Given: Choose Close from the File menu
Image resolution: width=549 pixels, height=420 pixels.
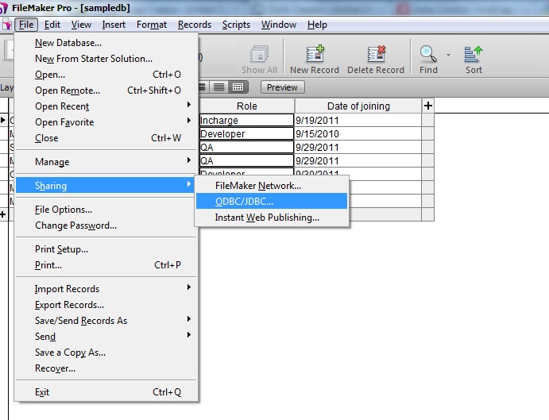Looking at the screenshot, I should coord(106,138).
